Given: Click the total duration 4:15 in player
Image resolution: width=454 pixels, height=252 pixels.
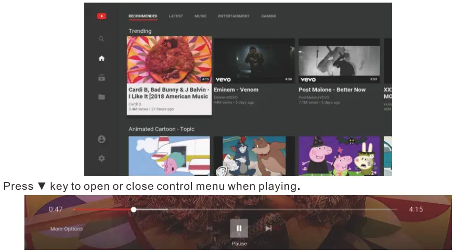Looking at the screenshot, I should point(416,209).
